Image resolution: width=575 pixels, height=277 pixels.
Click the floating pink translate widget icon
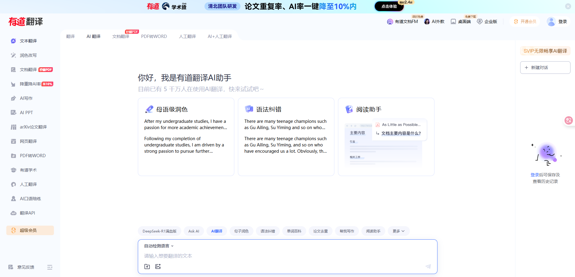(x=568, y=120)
